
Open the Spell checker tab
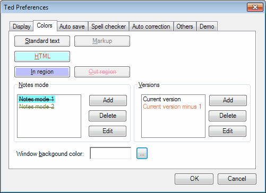click(x=108, y=27)
